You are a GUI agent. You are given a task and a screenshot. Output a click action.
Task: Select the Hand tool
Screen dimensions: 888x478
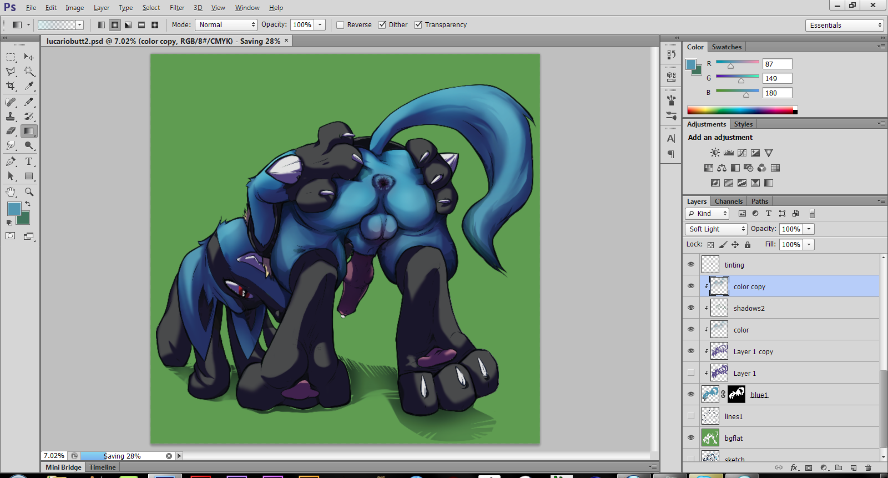(11, 192)
